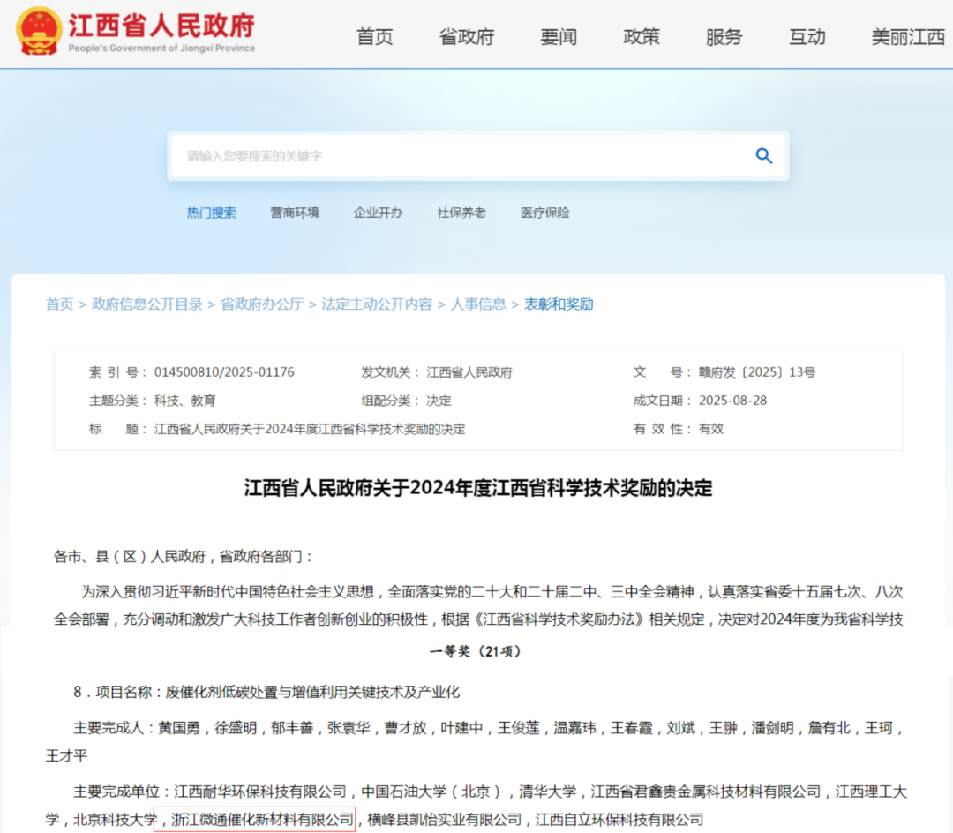Click 清华大学 in the units list

547,791
